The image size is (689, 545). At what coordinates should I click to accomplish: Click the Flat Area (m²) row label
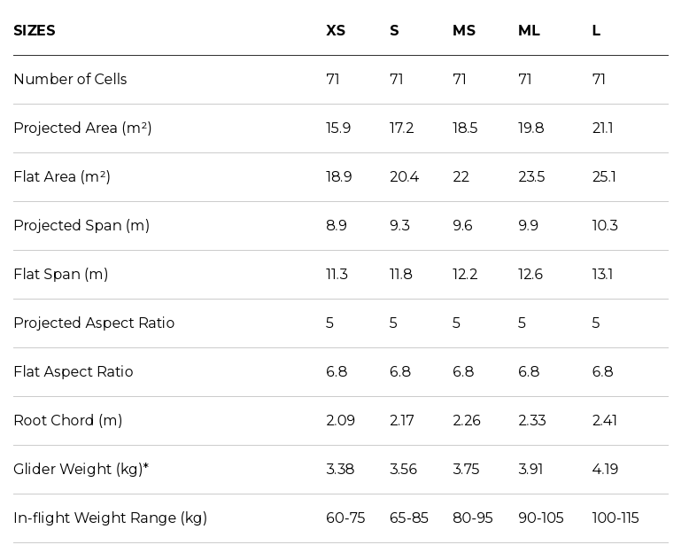[62, 177]
